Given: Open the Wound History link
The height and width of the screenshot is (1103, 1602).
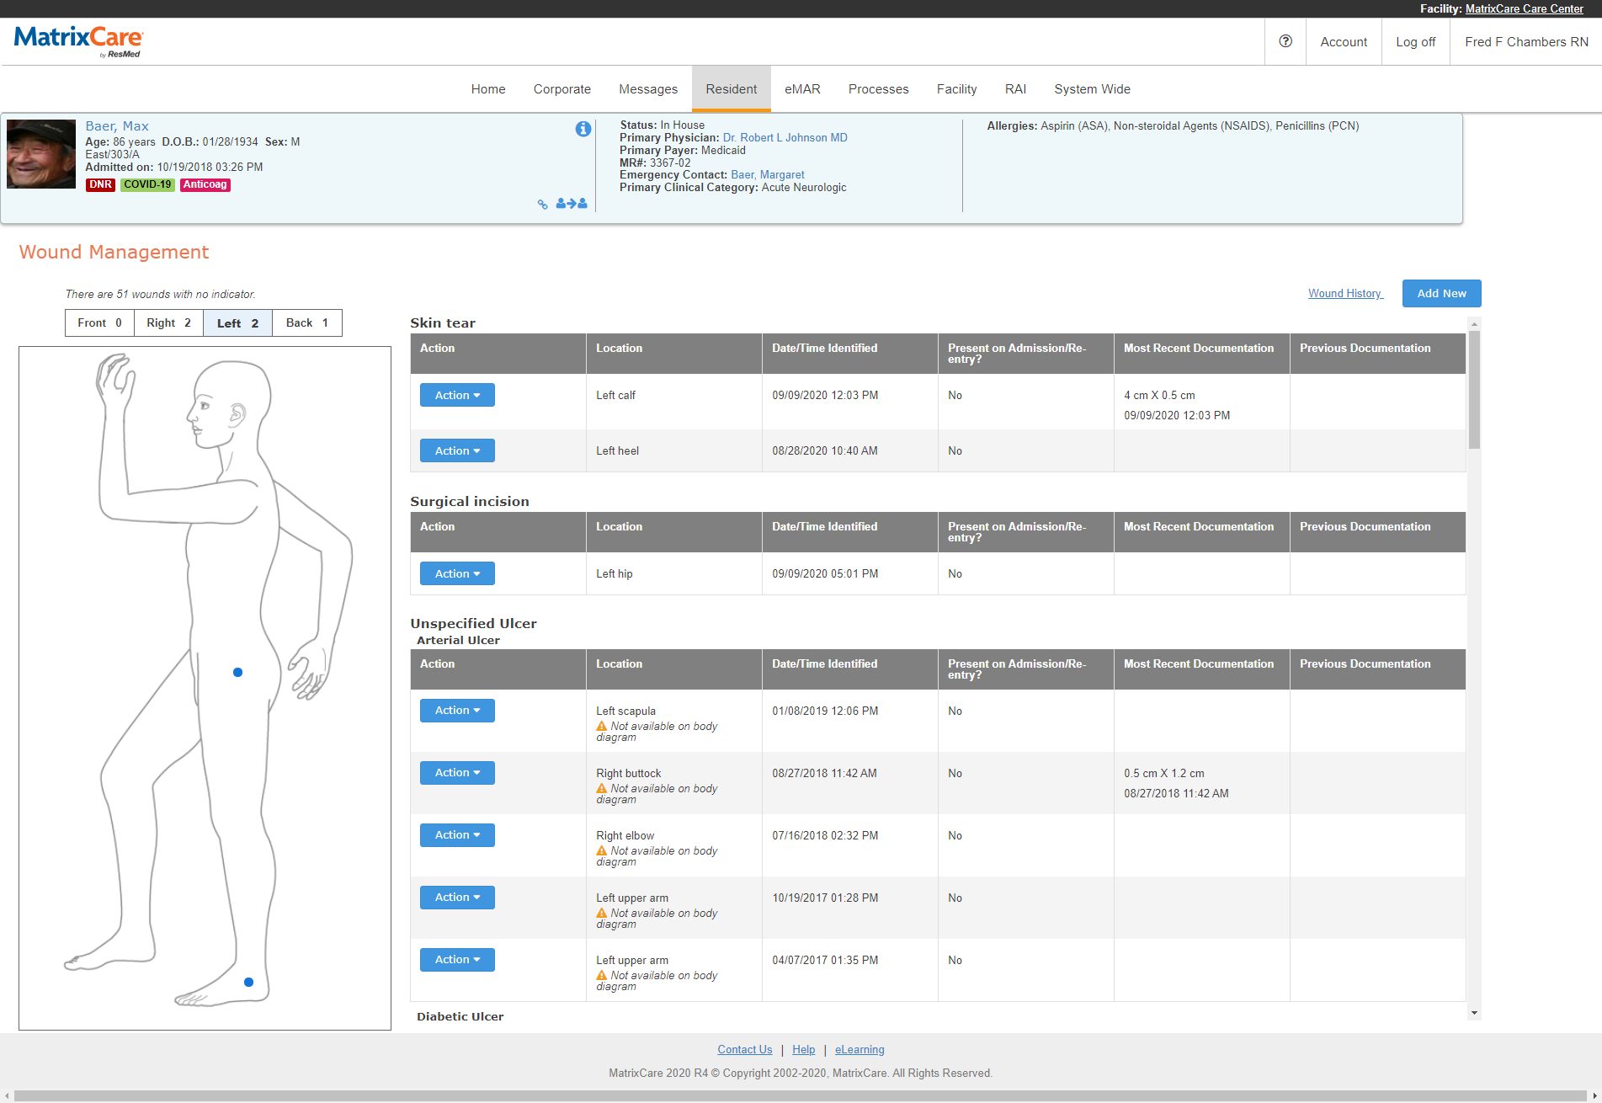Looking at the screenshot, I should (1344, 293).
